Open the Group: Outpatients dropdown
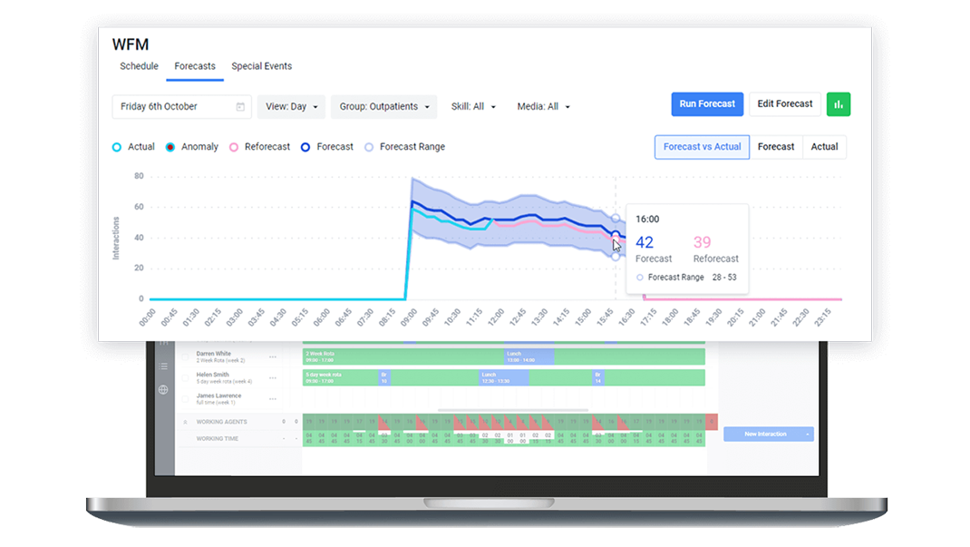Screen dimensions: 970x547 point(383,106)
